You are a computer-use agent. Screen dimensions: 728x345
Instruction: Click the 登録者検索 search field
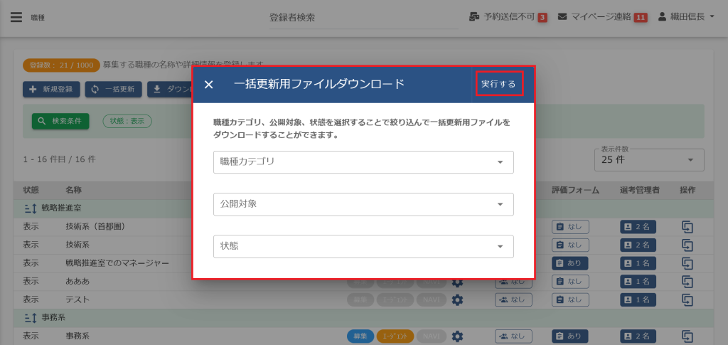[363, 18]
